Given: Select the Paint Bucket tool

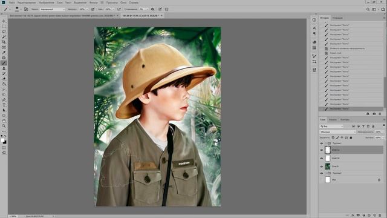Looking at the screenshot, I should pos(4,84).
